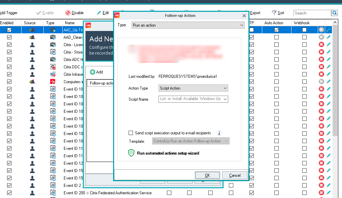Click the info icon beside the e-mail recipients option
This screenshot has height=198, width=342.
pos(219,133)
